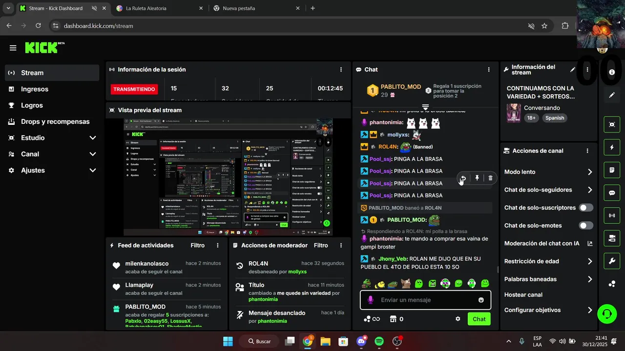The height and width of the screenshot is (351, 625).
Task: Open Acciones de moderador three-dot menu
Action: [x=341, y=245]
